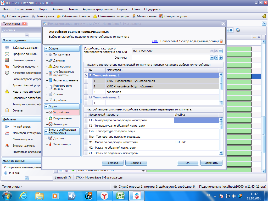Collapse Тепловой ввод: 2 group
Viewport: 268px width, 201px height.
[90, 97]
